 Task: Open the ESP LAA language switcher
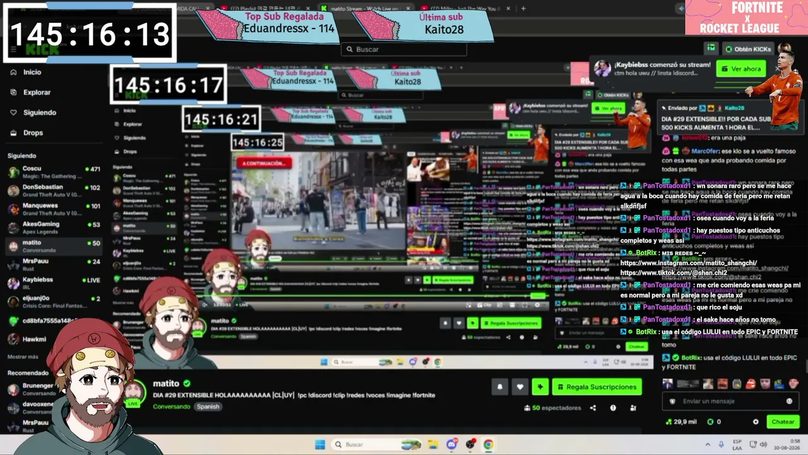click(737, 444)
